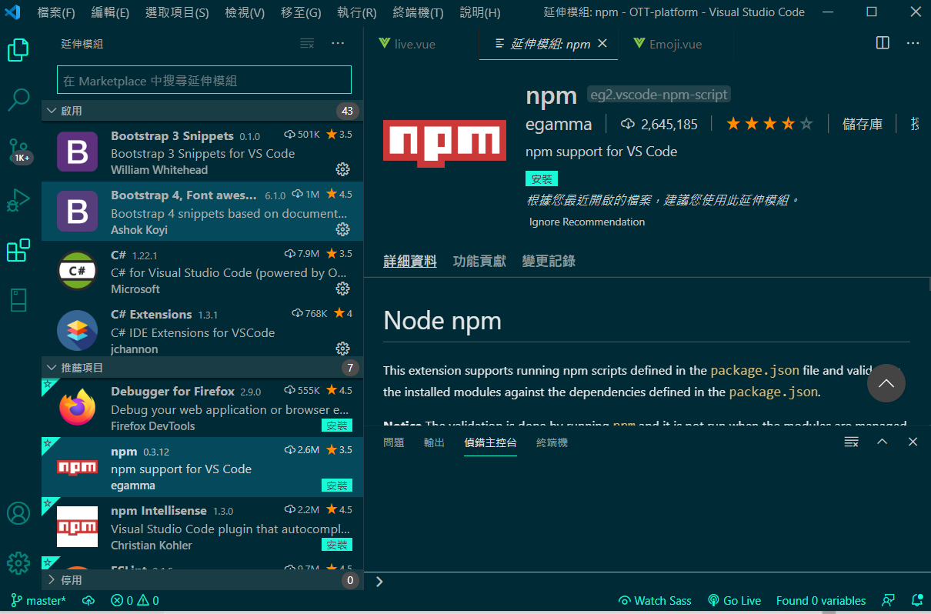Click the synchronize changes cloud icon
931x614 pixels.
(x=88, y=601)
